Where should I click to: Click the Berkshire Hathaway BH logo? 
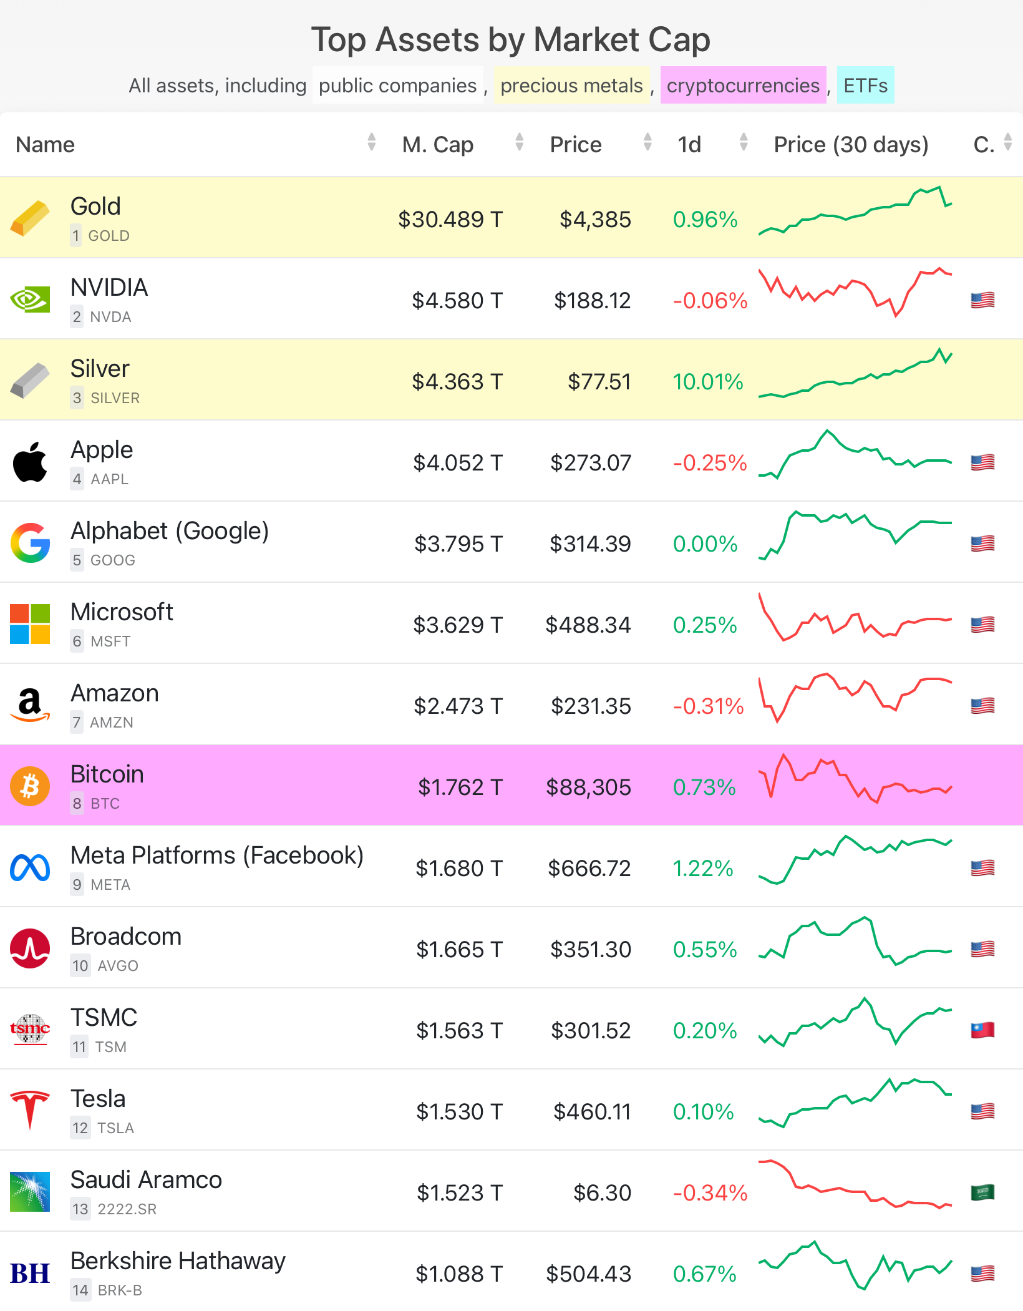(x=30, y=1273)
